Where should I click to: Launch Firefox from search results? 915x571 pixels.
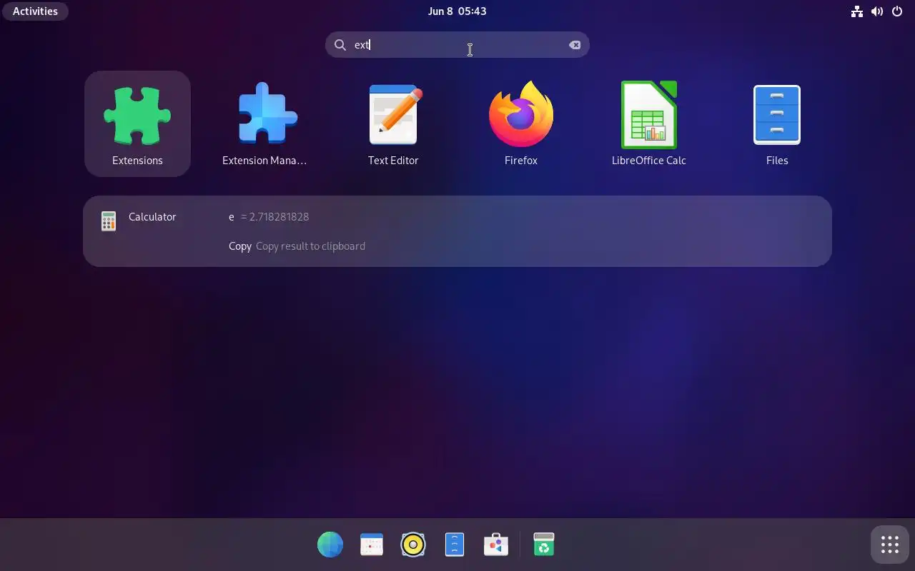(x=521, y=123)
